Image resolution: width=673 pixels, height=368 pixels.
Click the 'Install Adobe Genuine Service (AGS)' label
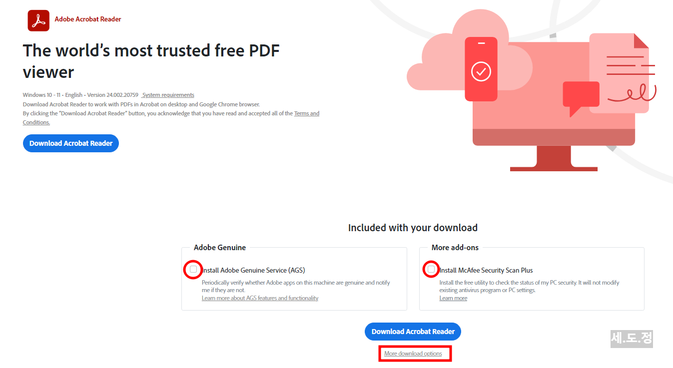pyautogui.click(x=253, y=270)
